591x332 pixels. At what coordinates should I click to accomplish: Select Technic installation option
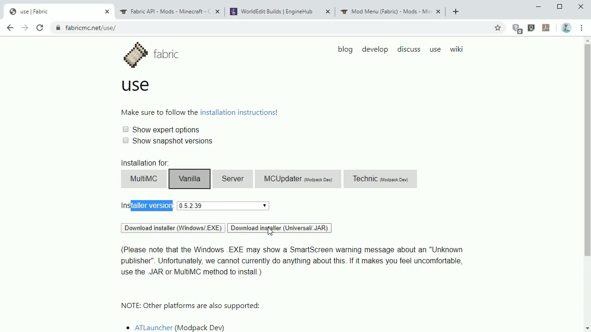click(x=380, y=179)
